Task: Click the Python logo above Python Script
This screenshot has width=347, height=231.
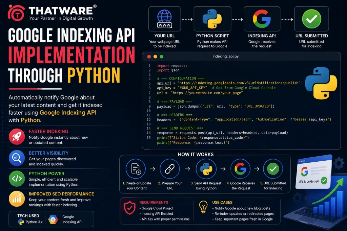Action: (x=212, y=19)
